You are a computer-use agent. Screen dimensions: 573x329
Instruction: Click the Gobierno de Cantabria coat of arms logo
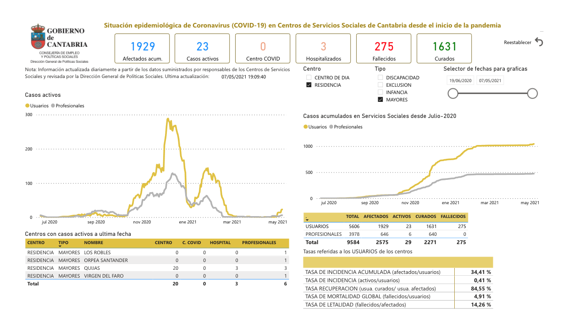[37, 38]
